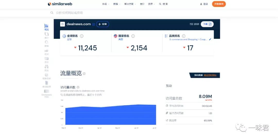Click the total visits value 8.09M
The width and height of the screenshot is (278, 140).
click(x=205, y=97)
